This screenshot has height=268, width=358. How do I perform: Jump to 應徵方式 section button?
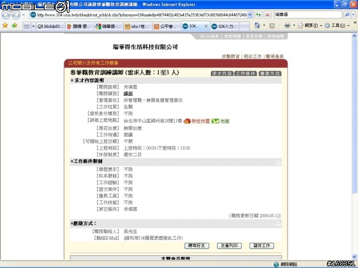(x=270, y=74)
